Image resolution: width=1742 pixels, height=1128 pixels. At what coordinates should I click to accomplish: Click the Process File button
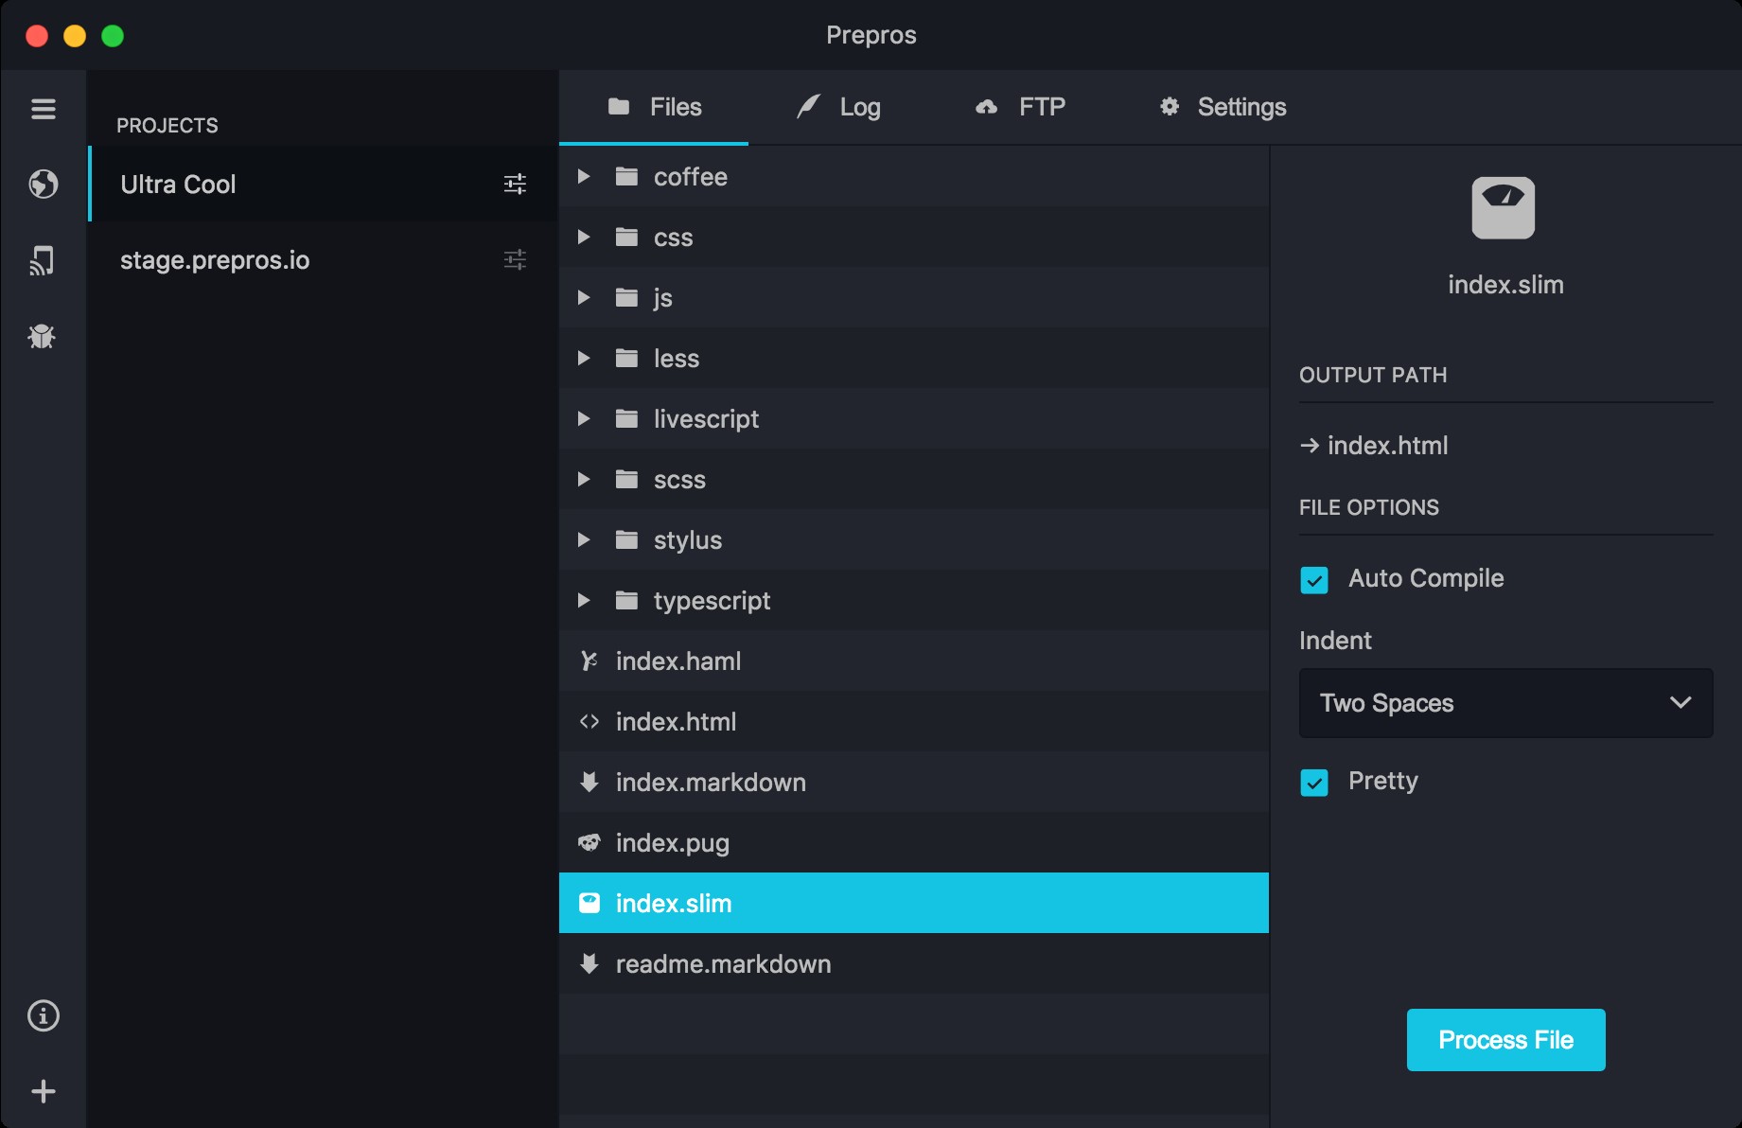tap(1505, 1040)
